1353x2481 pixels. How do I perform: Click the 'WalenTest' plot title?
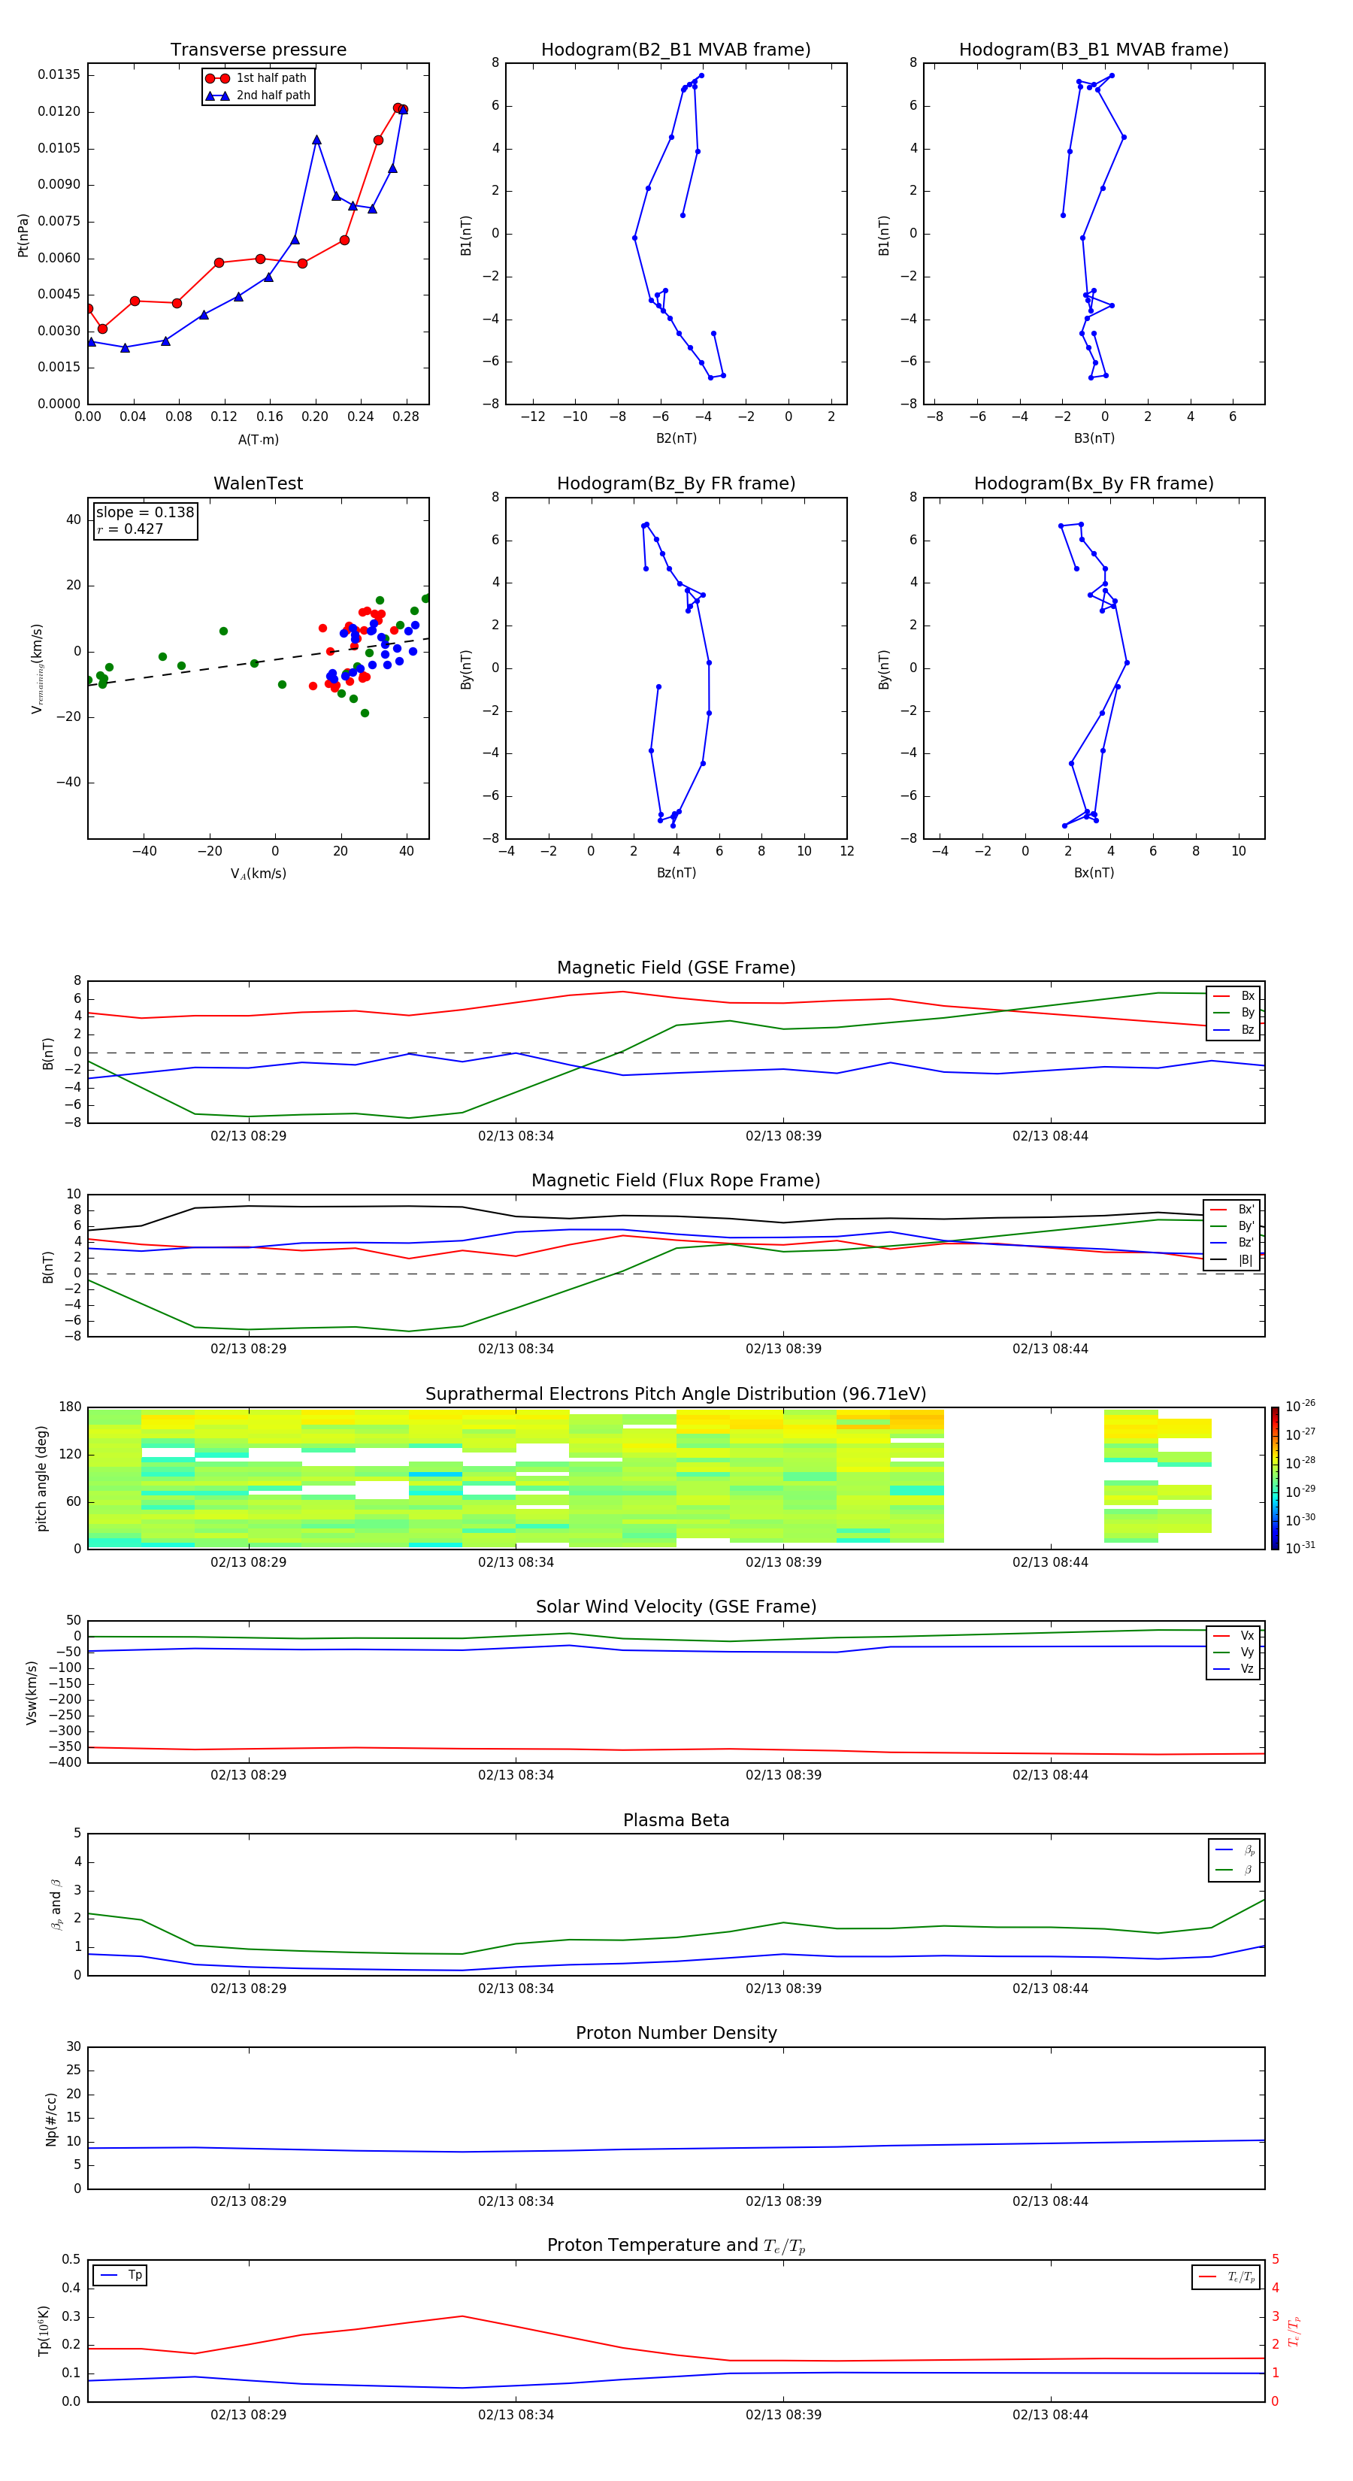(x=258, y=483)
